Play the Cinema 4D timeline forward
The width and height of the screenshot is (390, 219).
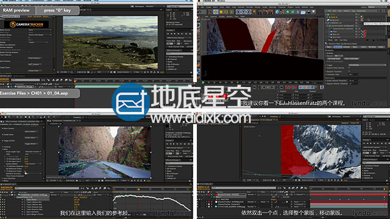pos(268,87)
